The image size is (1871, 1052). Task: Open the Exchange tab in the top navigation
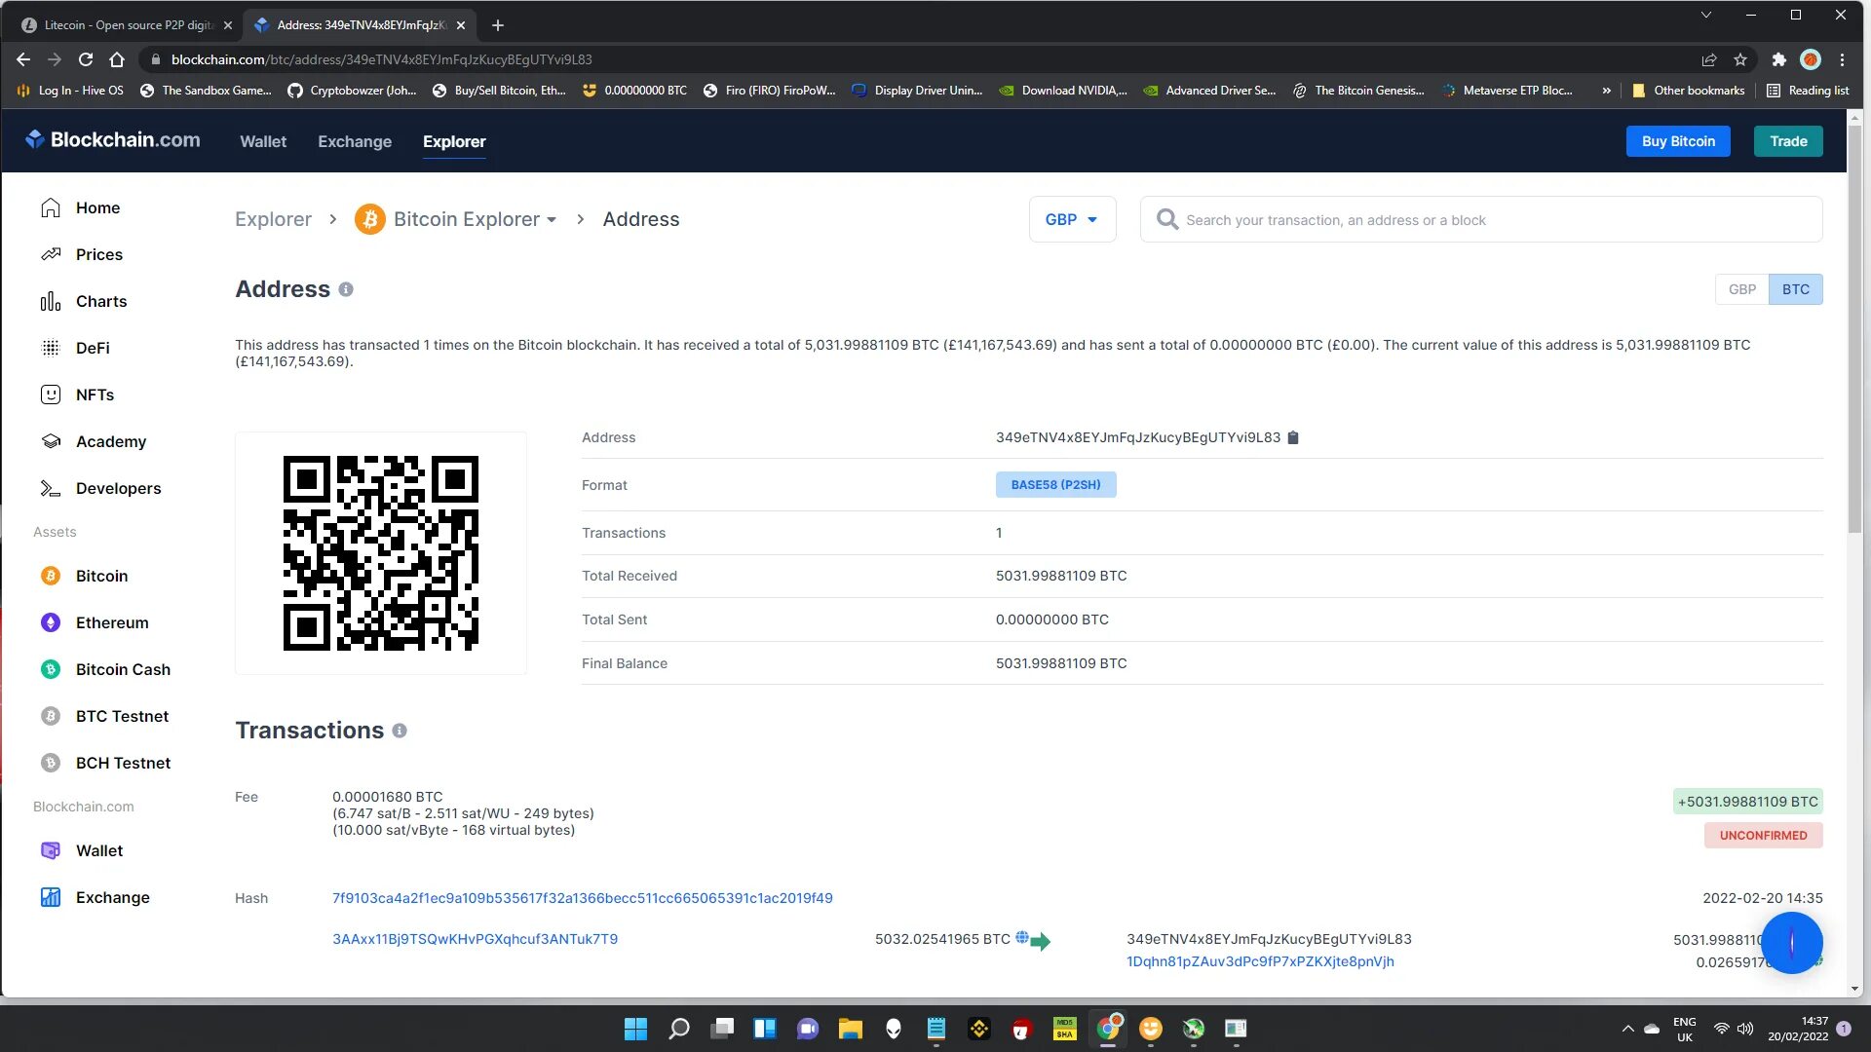point(355,142)
